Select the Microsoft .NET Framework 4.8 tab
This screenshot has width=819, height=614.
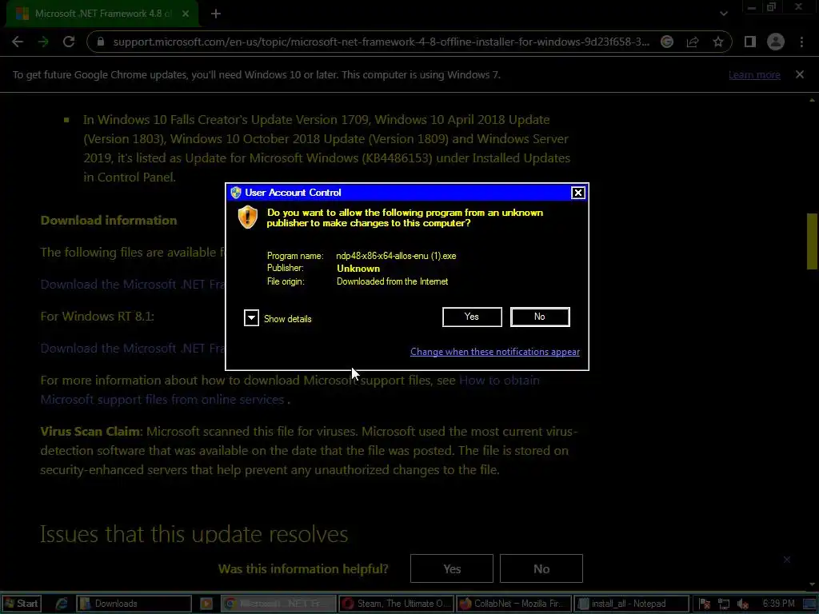pos(102,14)
